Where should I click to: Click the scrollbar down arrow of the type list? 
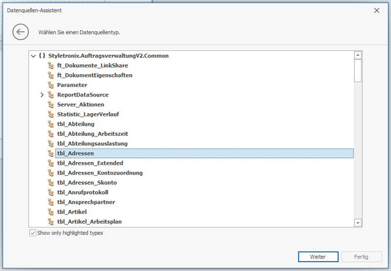tap(358, 223)
